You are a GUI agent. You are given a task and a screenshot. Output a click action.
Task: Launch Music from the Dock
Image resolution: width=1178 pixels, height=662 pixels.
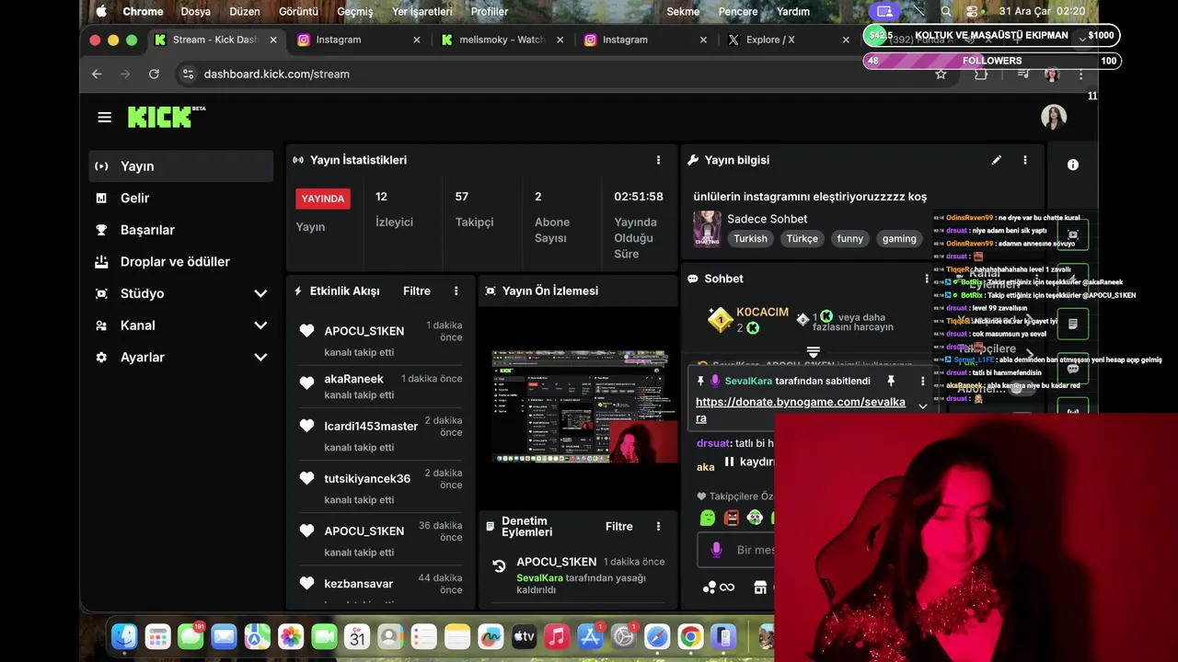click(557, 636)
